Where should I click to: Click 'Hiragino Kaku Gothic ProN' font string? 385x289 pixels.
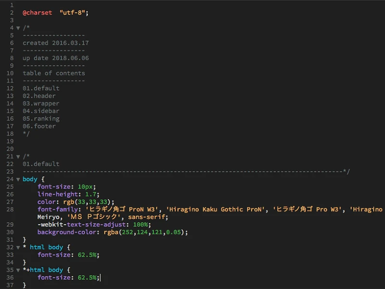[215, 210]
